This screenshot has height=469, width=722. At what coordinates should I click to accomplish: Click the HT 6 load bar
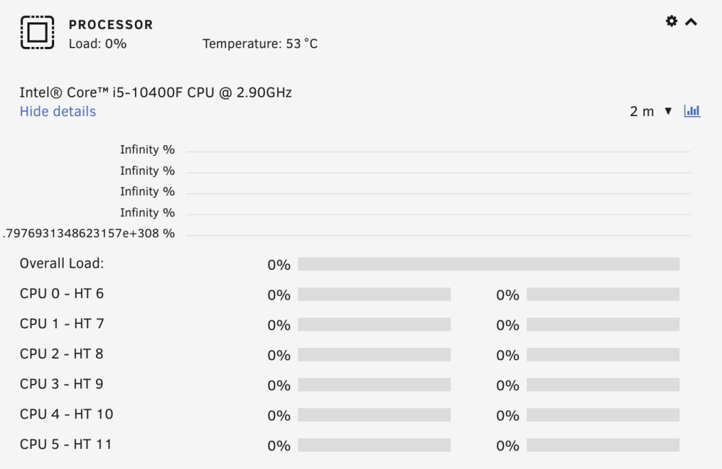[603, 294]
